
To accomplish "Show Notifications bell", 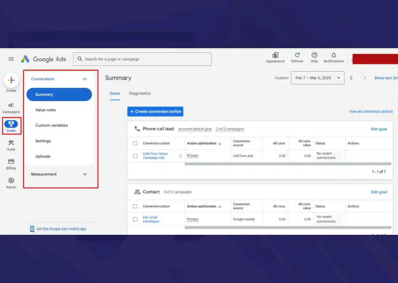I will [333, 58].
